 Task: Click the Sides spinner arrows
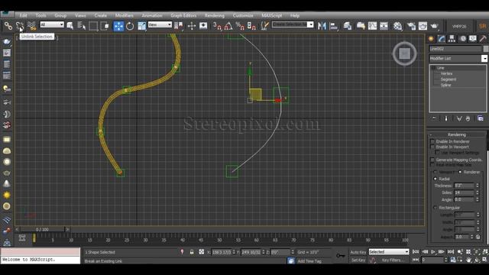click(x=477, y=192)
